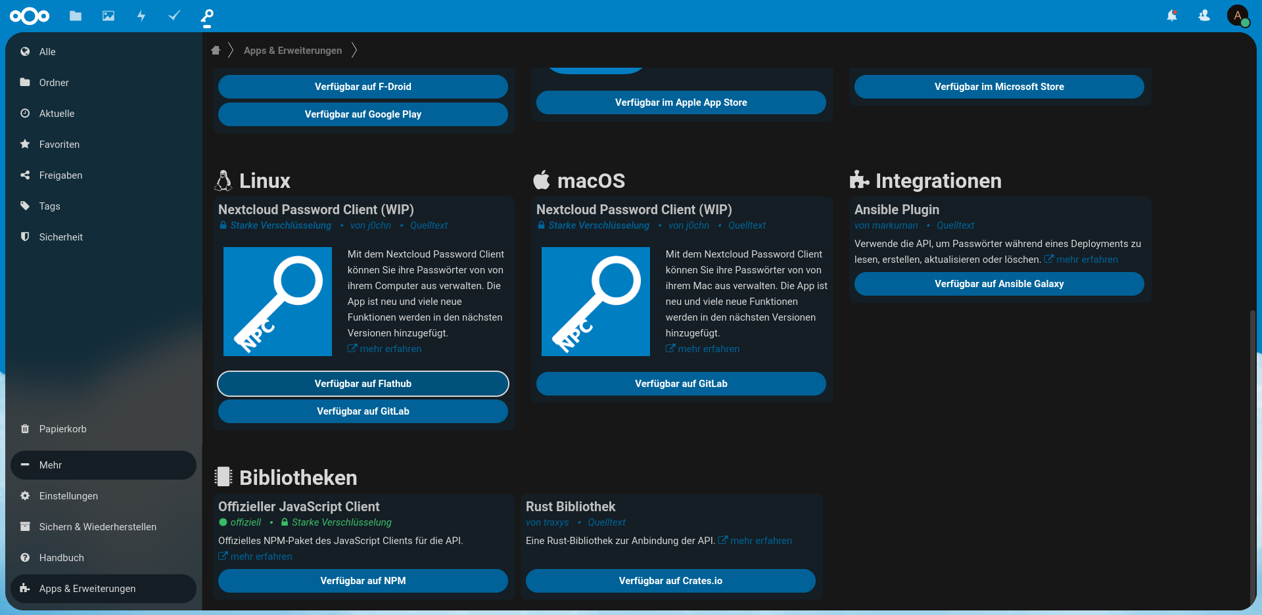Click the Sichern & Wiederherstellen archive icon

pos(25,526)
